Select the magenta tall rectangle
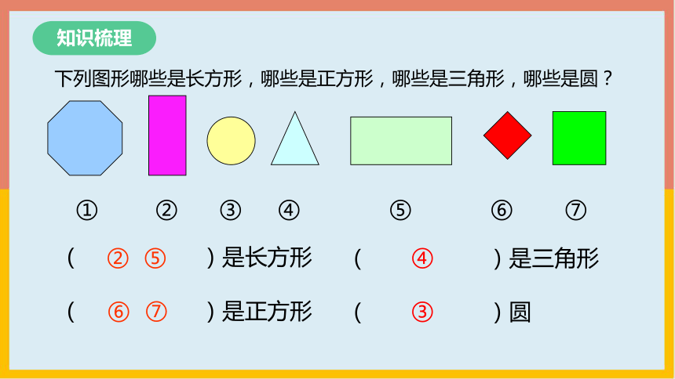This screenshot has width=675, height=379. point(167,135)
